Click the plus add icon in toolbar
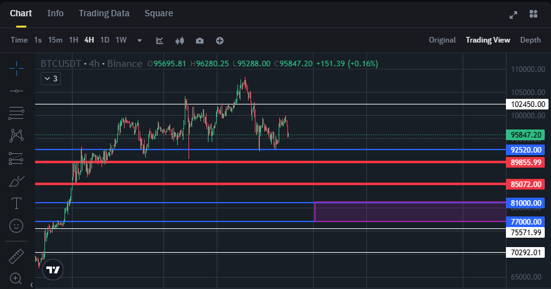551x289 pixels. click(220, 41)
